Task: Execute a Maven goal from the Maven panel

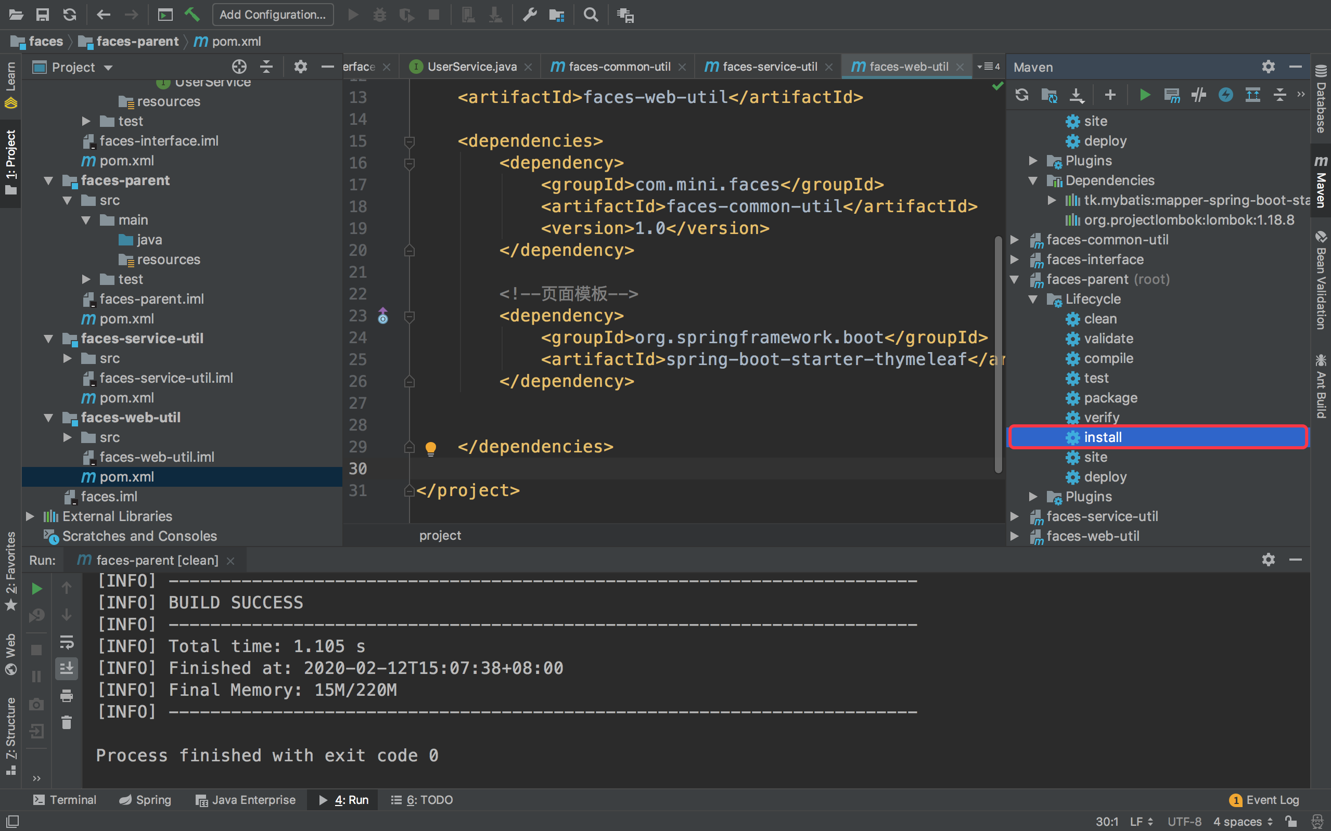Action: click(x=1172, y=95)
